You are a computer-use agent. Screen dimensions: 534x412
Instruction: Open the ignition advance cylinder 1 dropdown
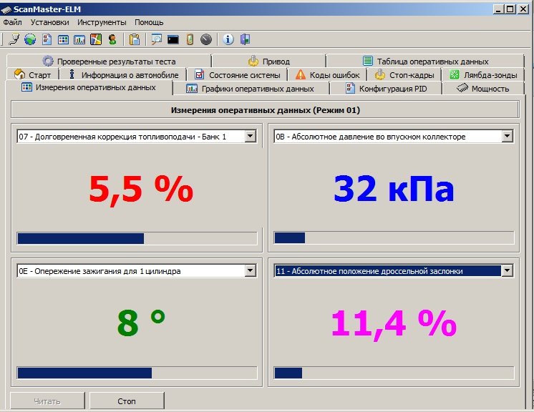tap(250, 270)
